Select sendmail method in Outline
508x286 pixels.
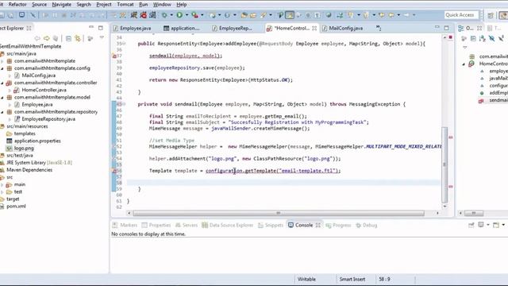[x=498, y=100]
